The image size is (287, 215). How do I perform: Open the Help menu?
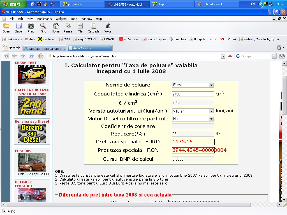(x=99, y=19)
